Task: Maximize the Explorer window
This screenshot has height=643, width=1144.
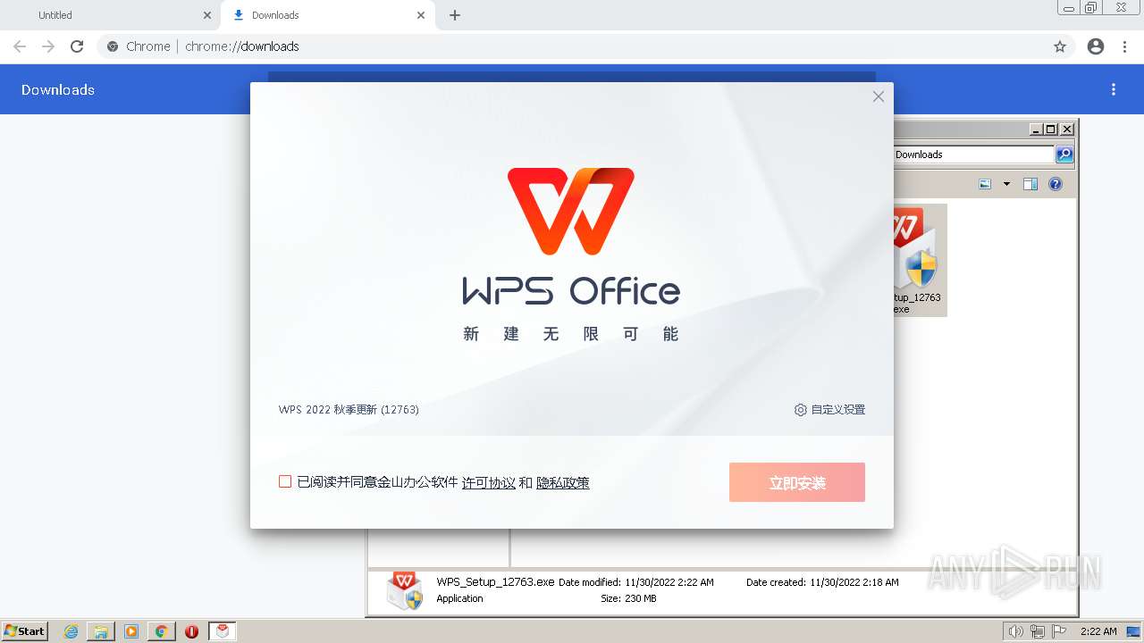Action: pyautogui.click(x=1051, y=129)
